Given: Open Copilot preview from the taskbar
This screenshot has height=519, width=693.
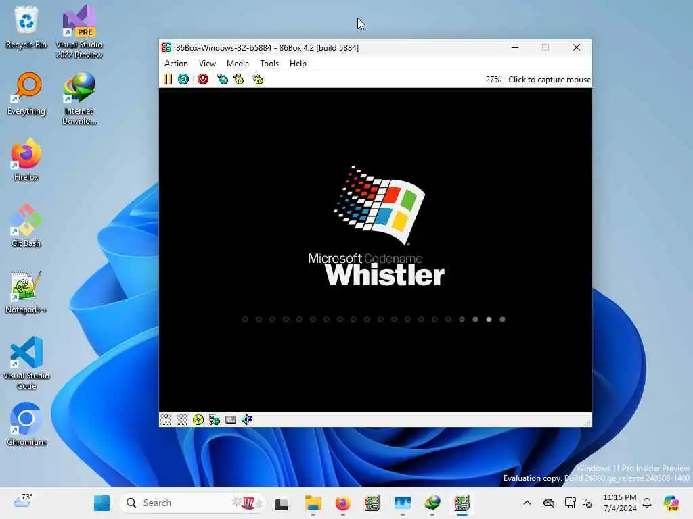Looking at the screenshot, I should [671, 503].
